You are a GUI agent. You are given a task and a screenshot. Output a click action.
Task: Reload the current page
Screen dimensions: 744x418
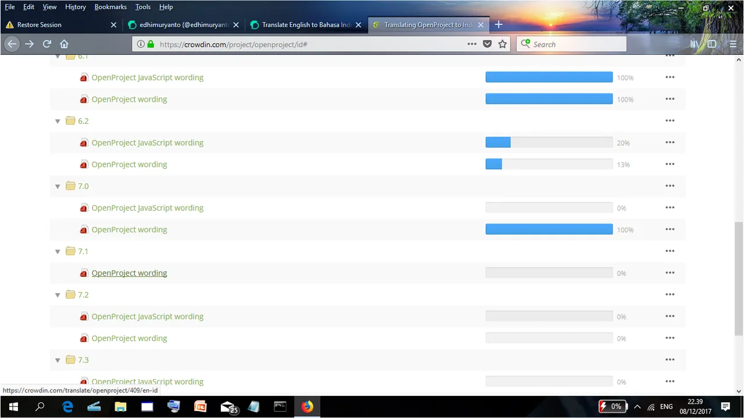coord(47,44)
